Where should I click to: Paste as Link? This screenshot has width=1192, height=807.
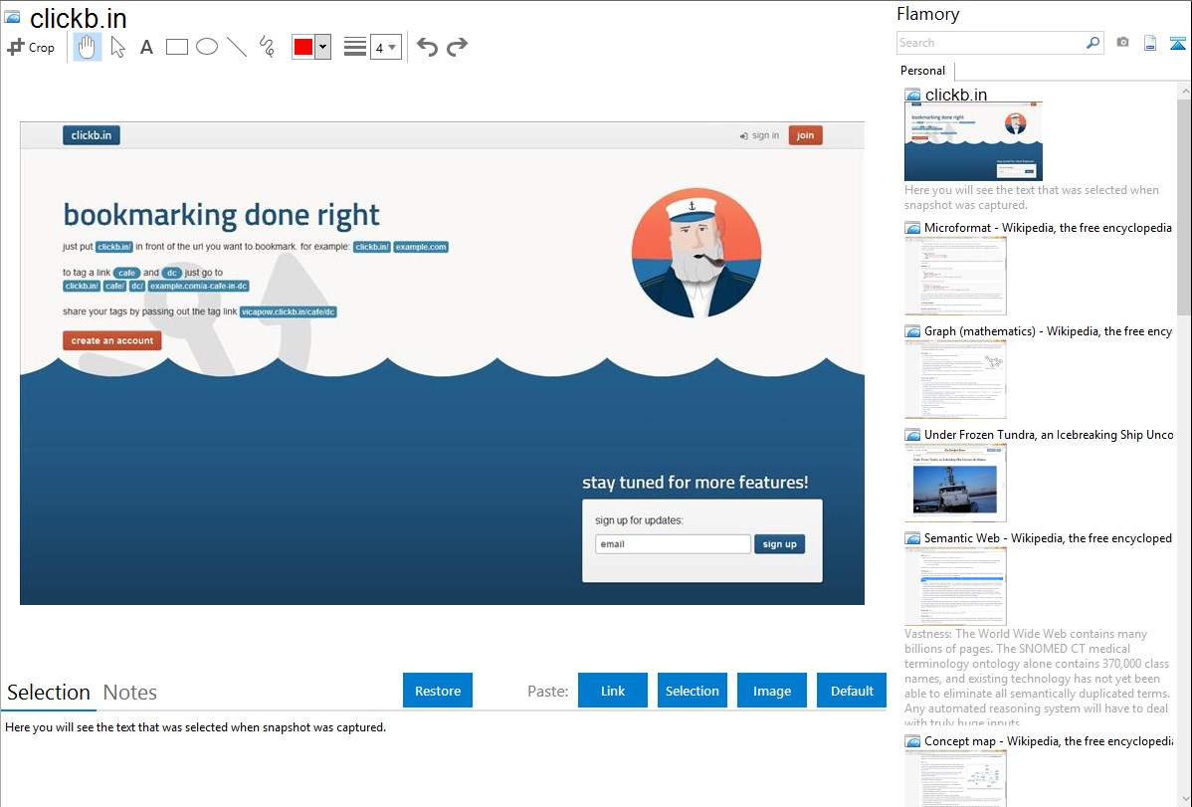point(613,691)
